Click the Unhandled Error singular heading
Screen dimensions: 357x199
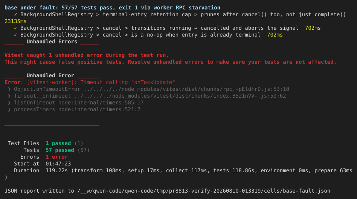click(x=50, y=76)
